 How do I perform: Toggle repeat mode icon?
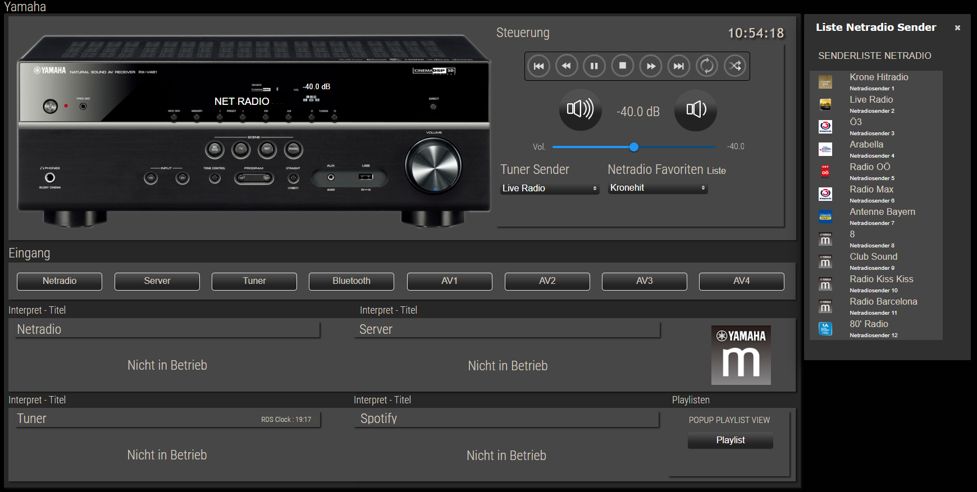pos(707,66)
